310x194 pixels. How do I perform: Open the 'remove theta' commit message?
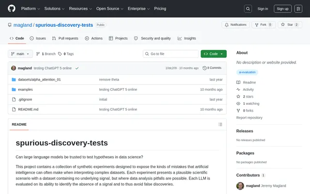click(109, 80)
